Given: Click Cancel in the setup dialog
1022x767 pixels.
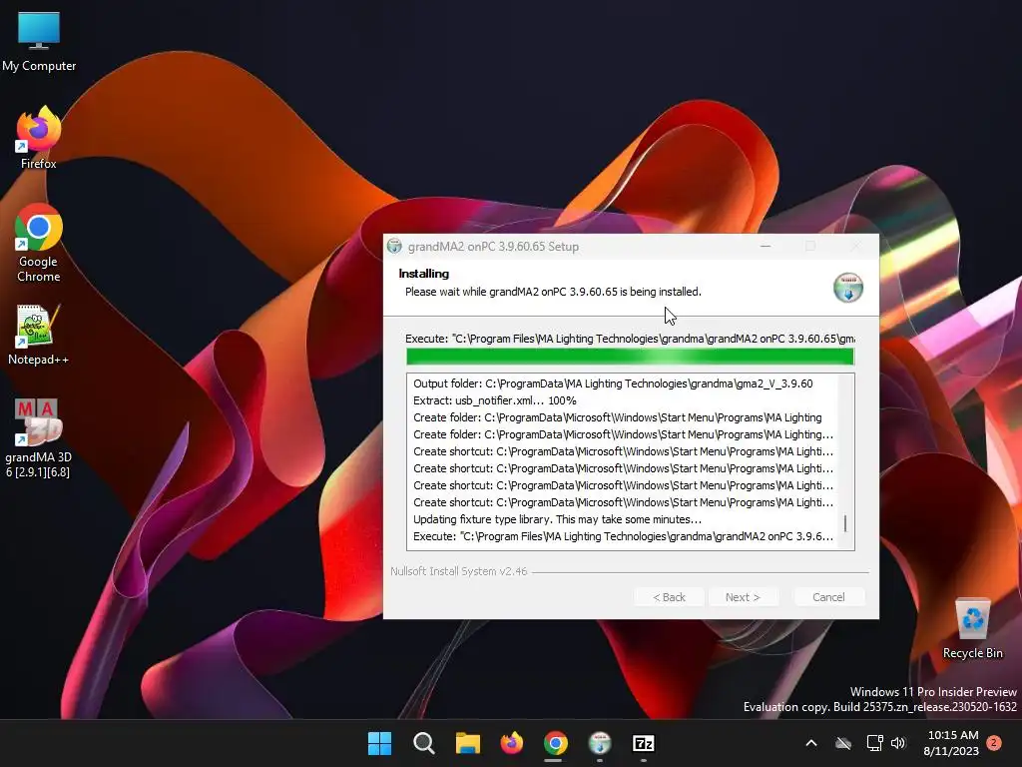Looking at the screenshot, I should pos(828,597).
